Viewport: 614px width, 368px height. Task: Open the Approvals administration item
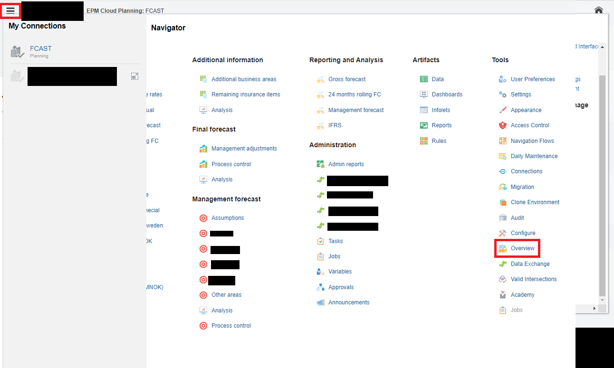pos(341,287)
